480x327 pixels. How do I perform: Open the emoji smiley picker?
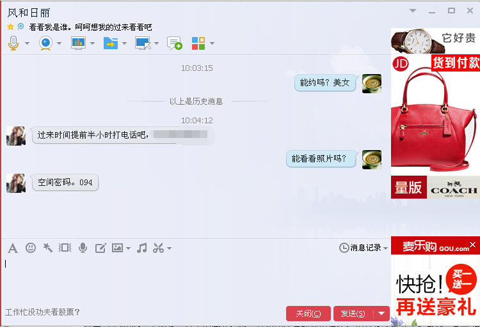(x=30, y=248)
